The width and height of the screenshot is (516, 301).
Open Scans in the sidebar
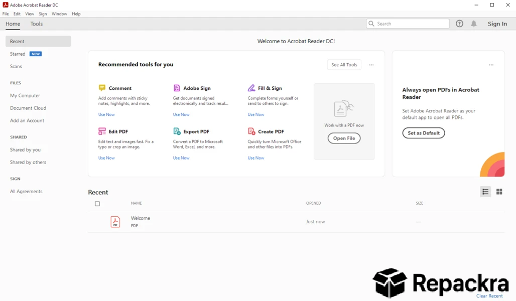click(x=16, y=66)
